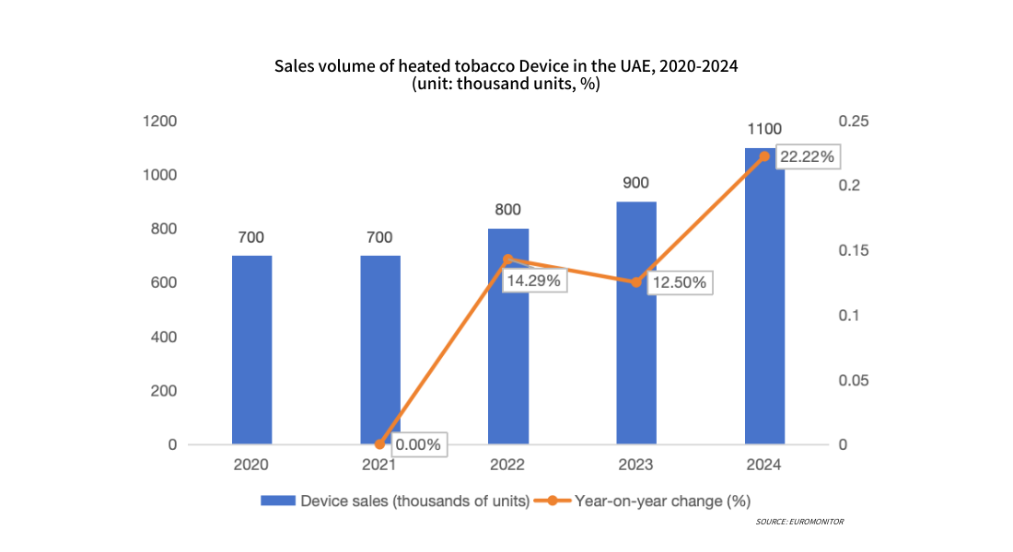
Task: Select the 1100 value label above 2024
Action: 764,129
